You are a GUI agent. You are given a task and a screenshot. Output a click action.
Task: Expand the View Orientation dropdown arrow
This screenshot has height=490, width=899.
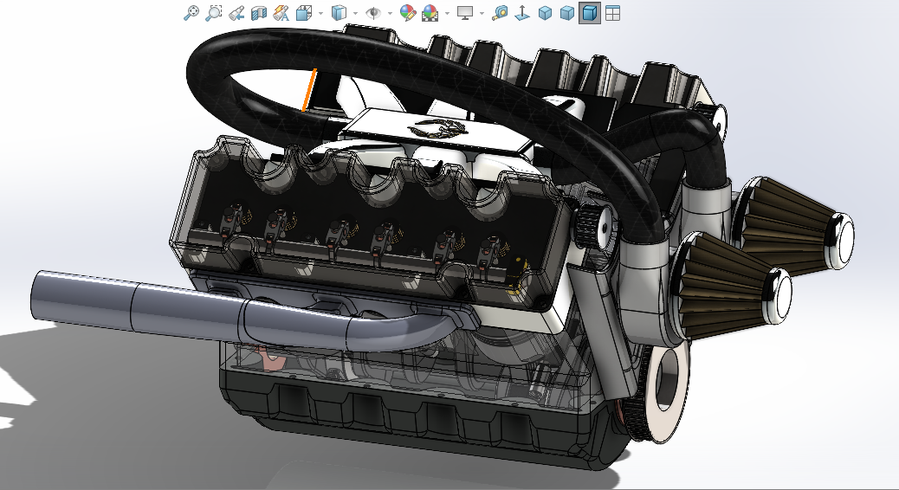320,13
